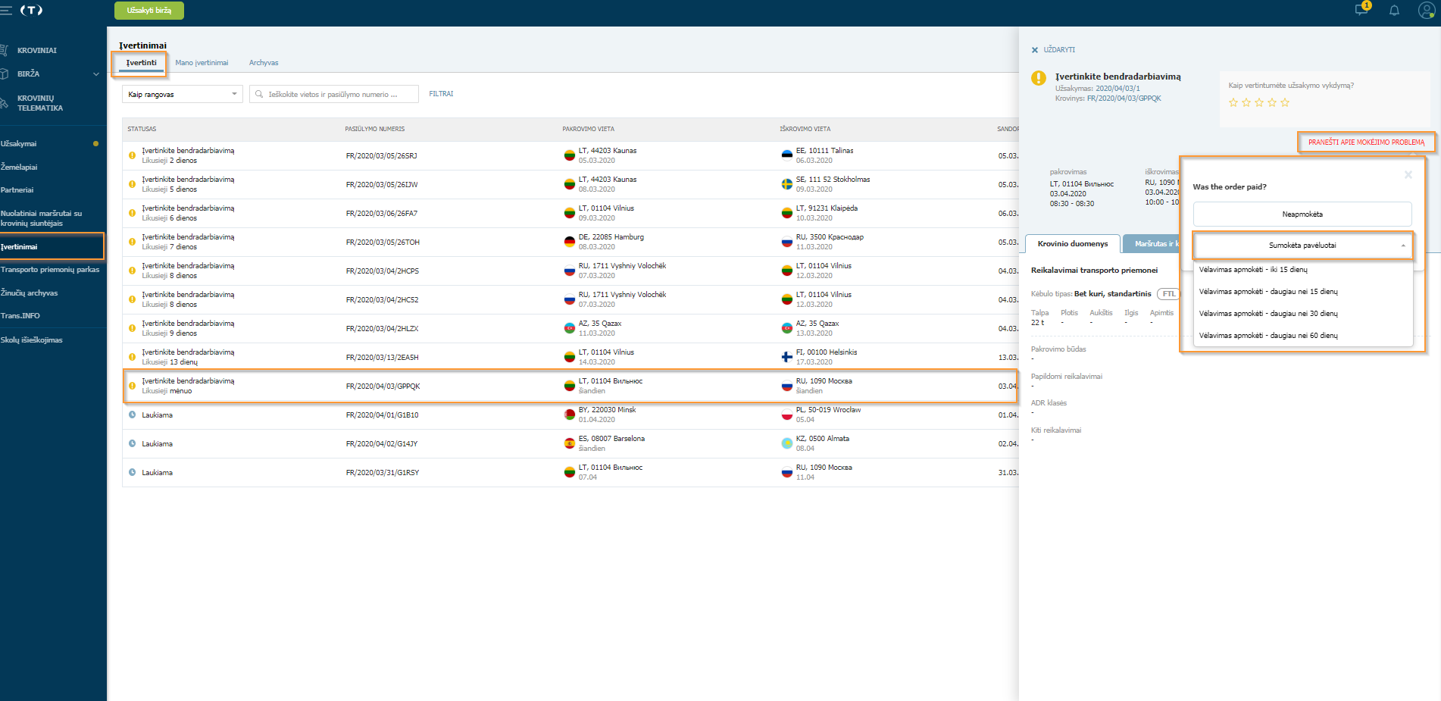Rate order with second star

point(1246,102)
